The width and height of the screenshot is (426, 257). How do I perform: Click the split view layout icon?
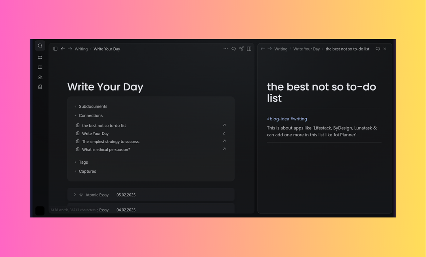(x=249, y=49)
